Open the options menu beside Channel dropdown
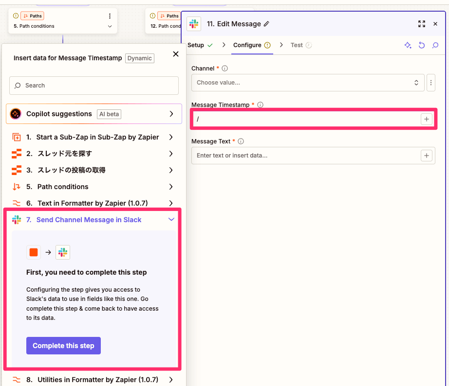This screenshot has height=386, width=449. pos(430,83)
